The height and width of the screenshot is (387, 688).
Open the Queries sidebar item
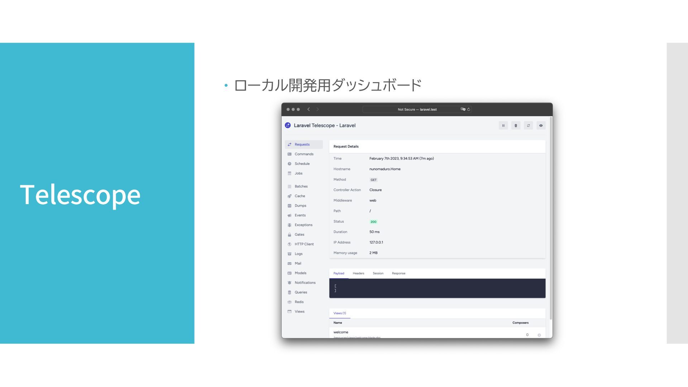tap(301, 292)
